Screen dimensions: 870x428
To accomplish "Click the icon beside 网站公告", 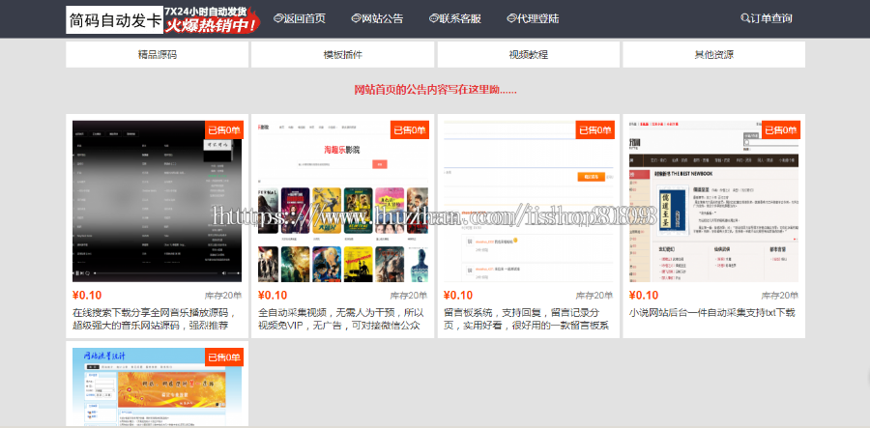I will [356, 19].
